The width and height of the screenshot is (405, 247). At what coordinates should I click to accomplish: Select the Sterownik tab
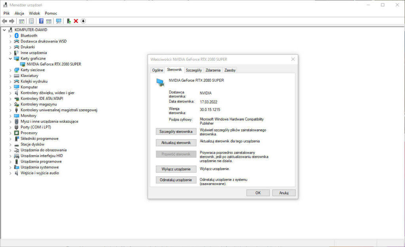[174, 69]
